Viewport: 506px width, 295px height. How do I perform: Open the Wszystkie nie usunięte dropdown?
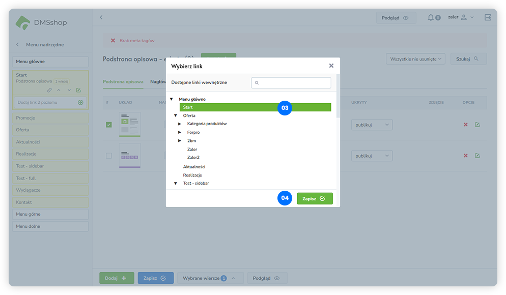[x=415, y=59]
